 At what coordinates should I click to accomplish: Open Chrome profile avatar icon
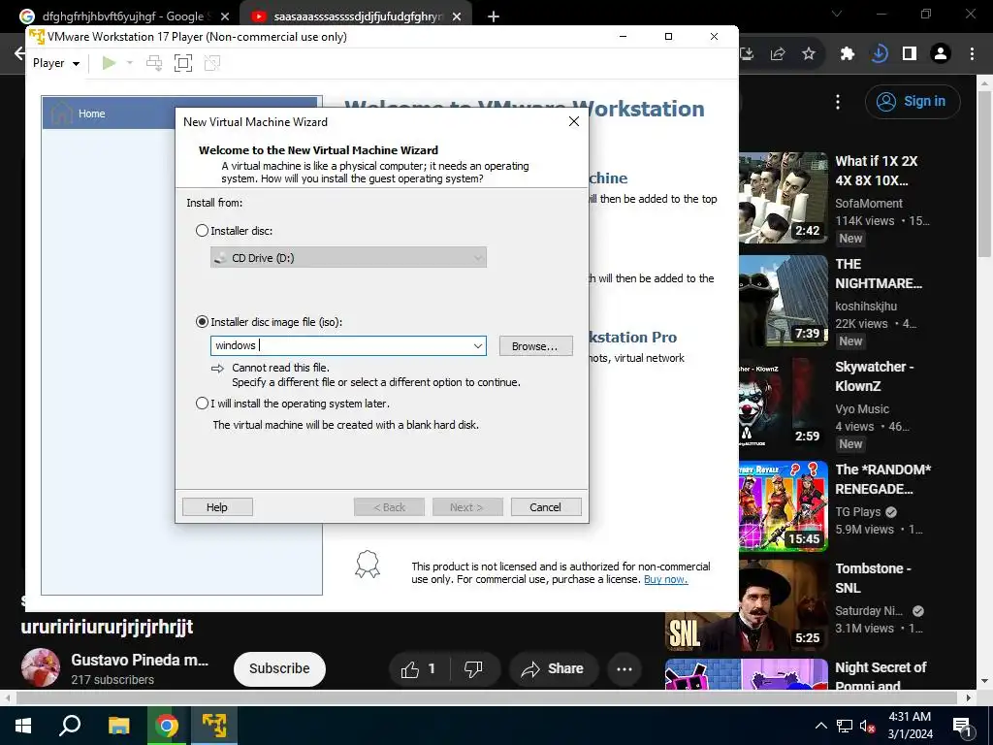click(x=941, y=54)
